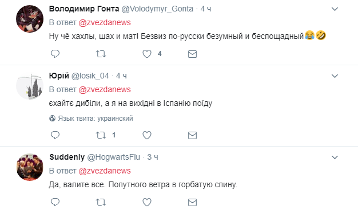Expand more options on Suddenly's tweet
358x213 pixels.
point(335,157)
